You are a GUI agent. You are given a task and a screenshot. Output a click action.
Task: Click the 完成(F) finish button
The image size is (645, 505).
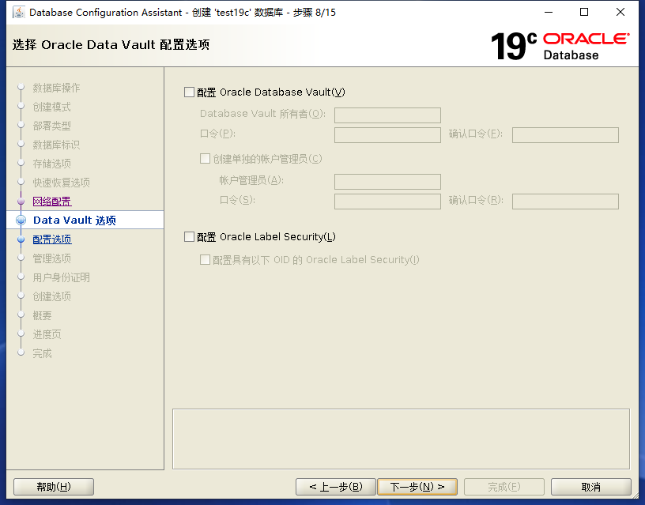point(504,487)
